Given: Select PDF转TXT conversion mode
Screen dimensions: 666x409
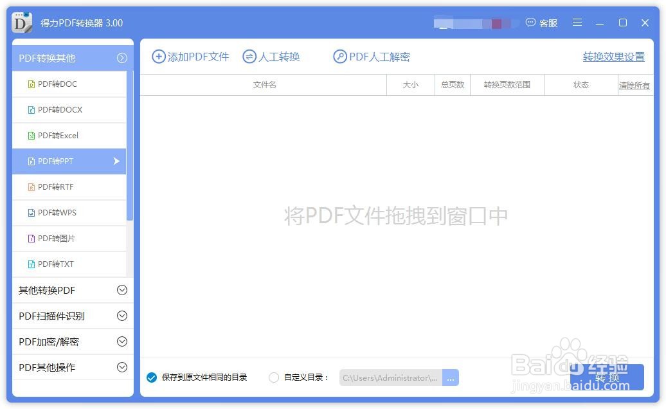Looking at the screenshot, I should coord(69,264).
